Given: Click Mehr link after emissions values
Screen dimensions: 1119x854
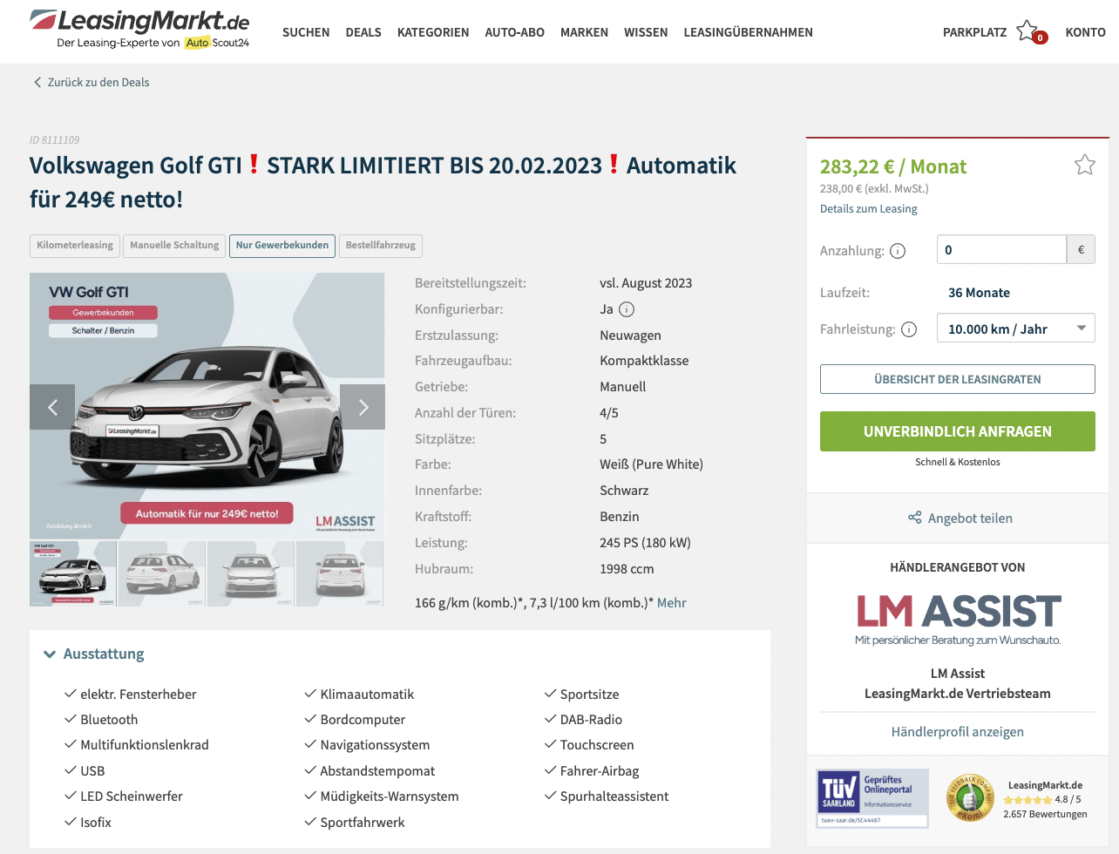Looking at the screenshot, I should (x=671, y=603).
